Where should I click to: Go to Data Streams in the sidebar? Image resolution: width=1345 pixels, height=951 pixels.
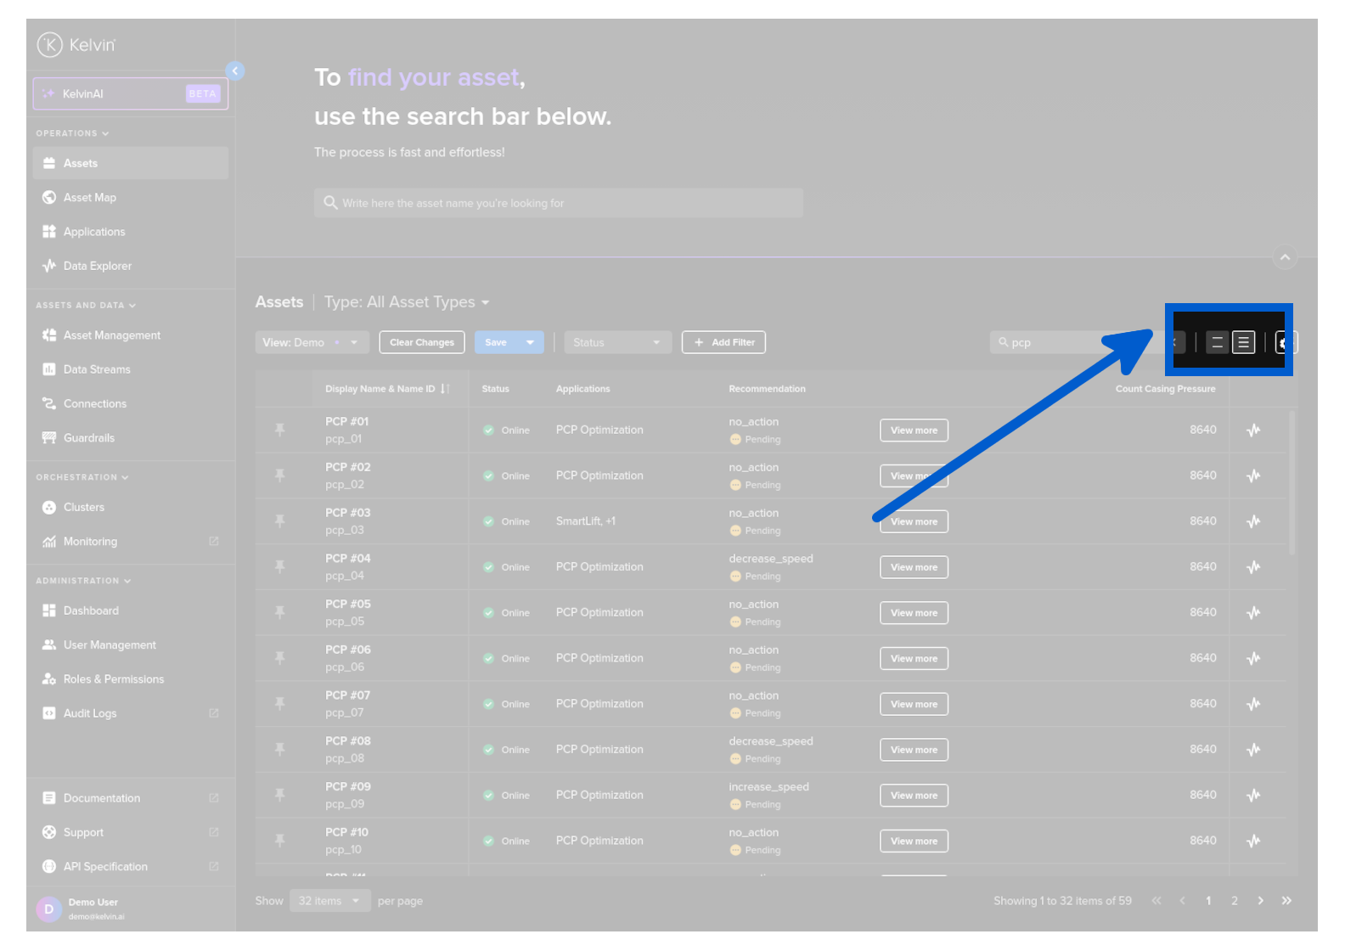click(97, 370)
